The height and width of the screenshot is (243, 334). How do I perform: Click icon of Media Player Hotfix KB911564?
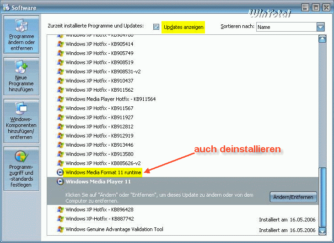point(60,99)
